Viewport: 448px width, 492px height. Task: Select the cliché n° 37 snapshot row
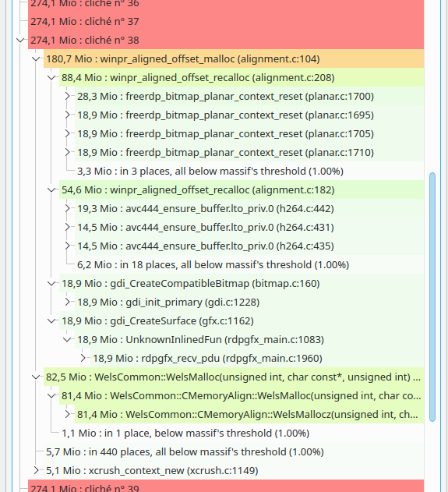coord(226,21)
